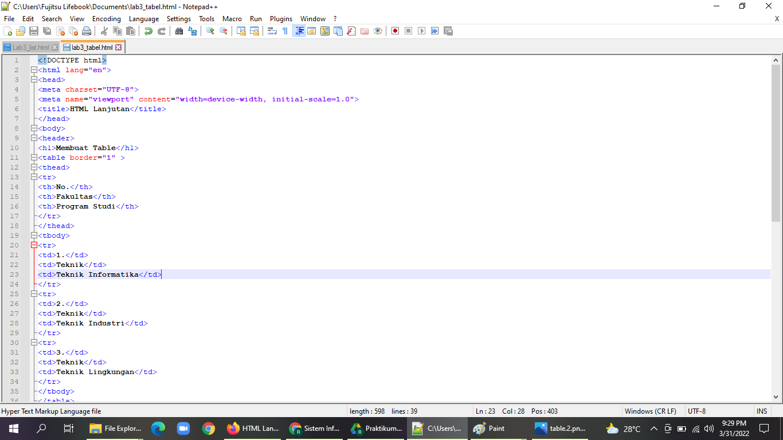Open the Encoding menu
Screen dimensions: 783x440
[x=106, y=18]
